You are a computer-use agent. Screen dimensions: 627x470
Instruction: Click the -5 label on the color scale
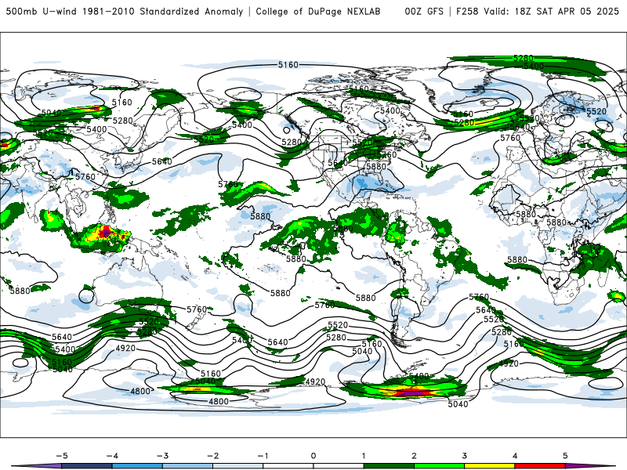click(x=62, y=456)
